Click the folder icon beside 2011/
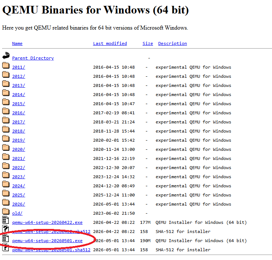The height and width of the screenshot is (260, 272). (x=6, y=65)
